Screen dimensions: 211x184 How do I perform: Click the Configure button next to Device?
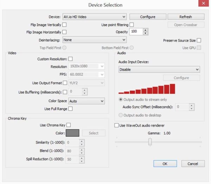148,16
